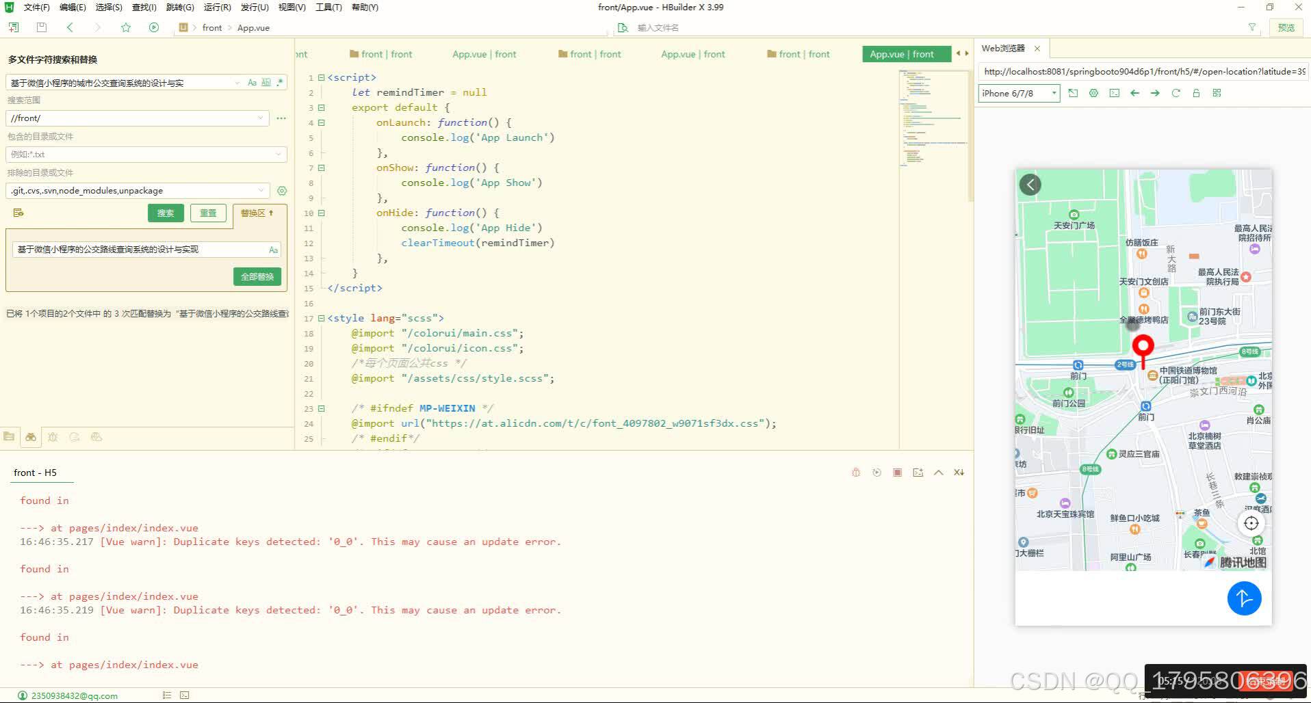
Task: Click the run play toolbar icon
Action: pos(154,27)
